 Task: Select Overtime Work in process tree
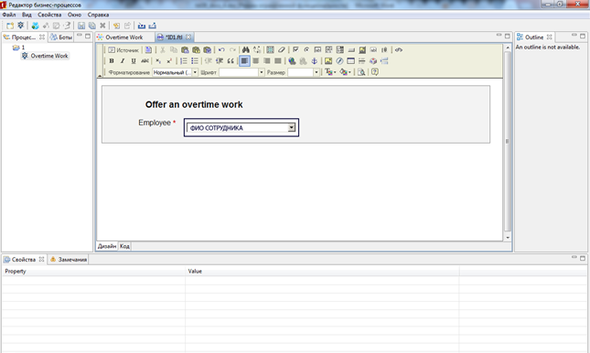(46, 56)
